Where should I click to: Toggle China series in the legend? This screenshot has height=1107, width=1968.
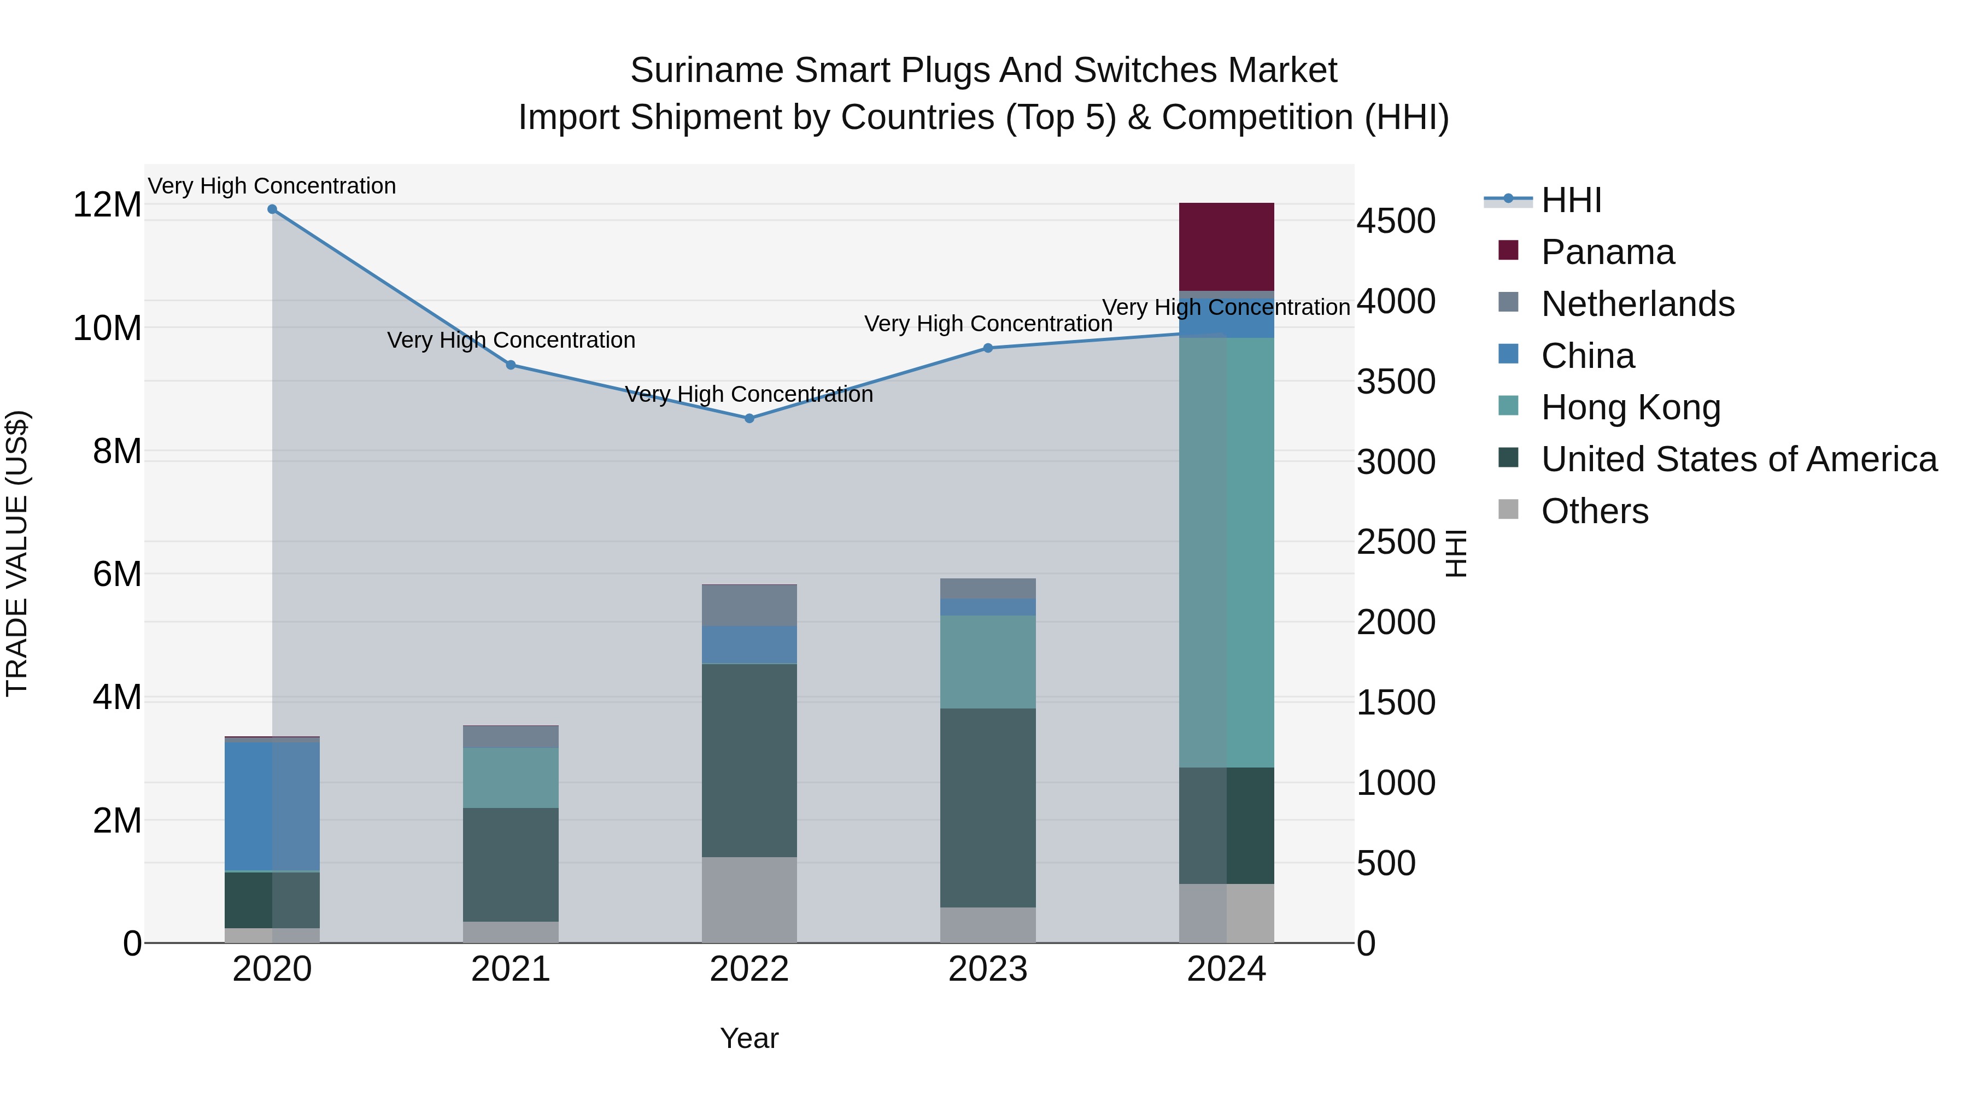(x=1566, y=356)
